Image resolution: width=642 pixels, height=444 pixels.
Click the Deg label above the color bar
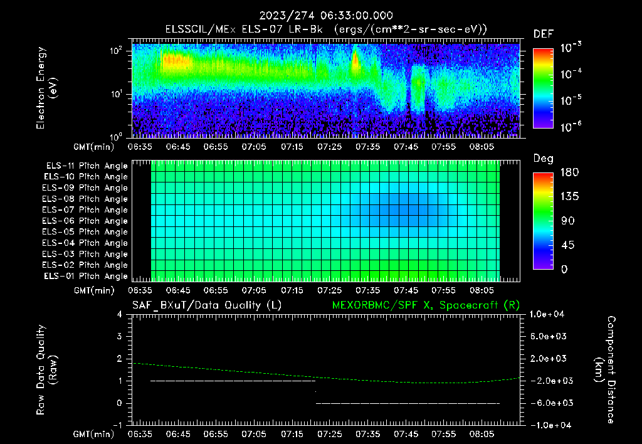pyautogui.click(x=544, y=159)
